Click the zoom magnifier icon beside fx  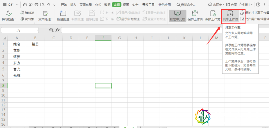tap(51, 30)
